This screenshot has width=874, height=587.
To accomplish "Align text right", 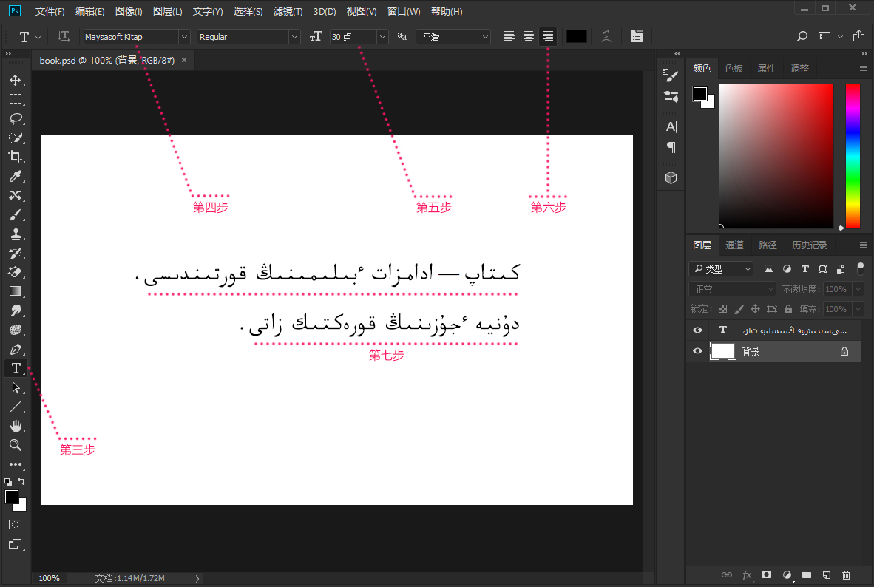I will (548, 36).
